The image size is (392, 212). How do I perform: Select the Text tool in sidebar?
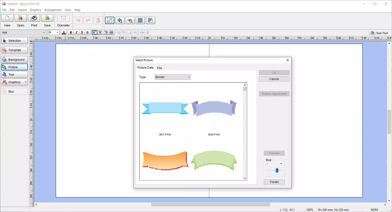(15, 75)
